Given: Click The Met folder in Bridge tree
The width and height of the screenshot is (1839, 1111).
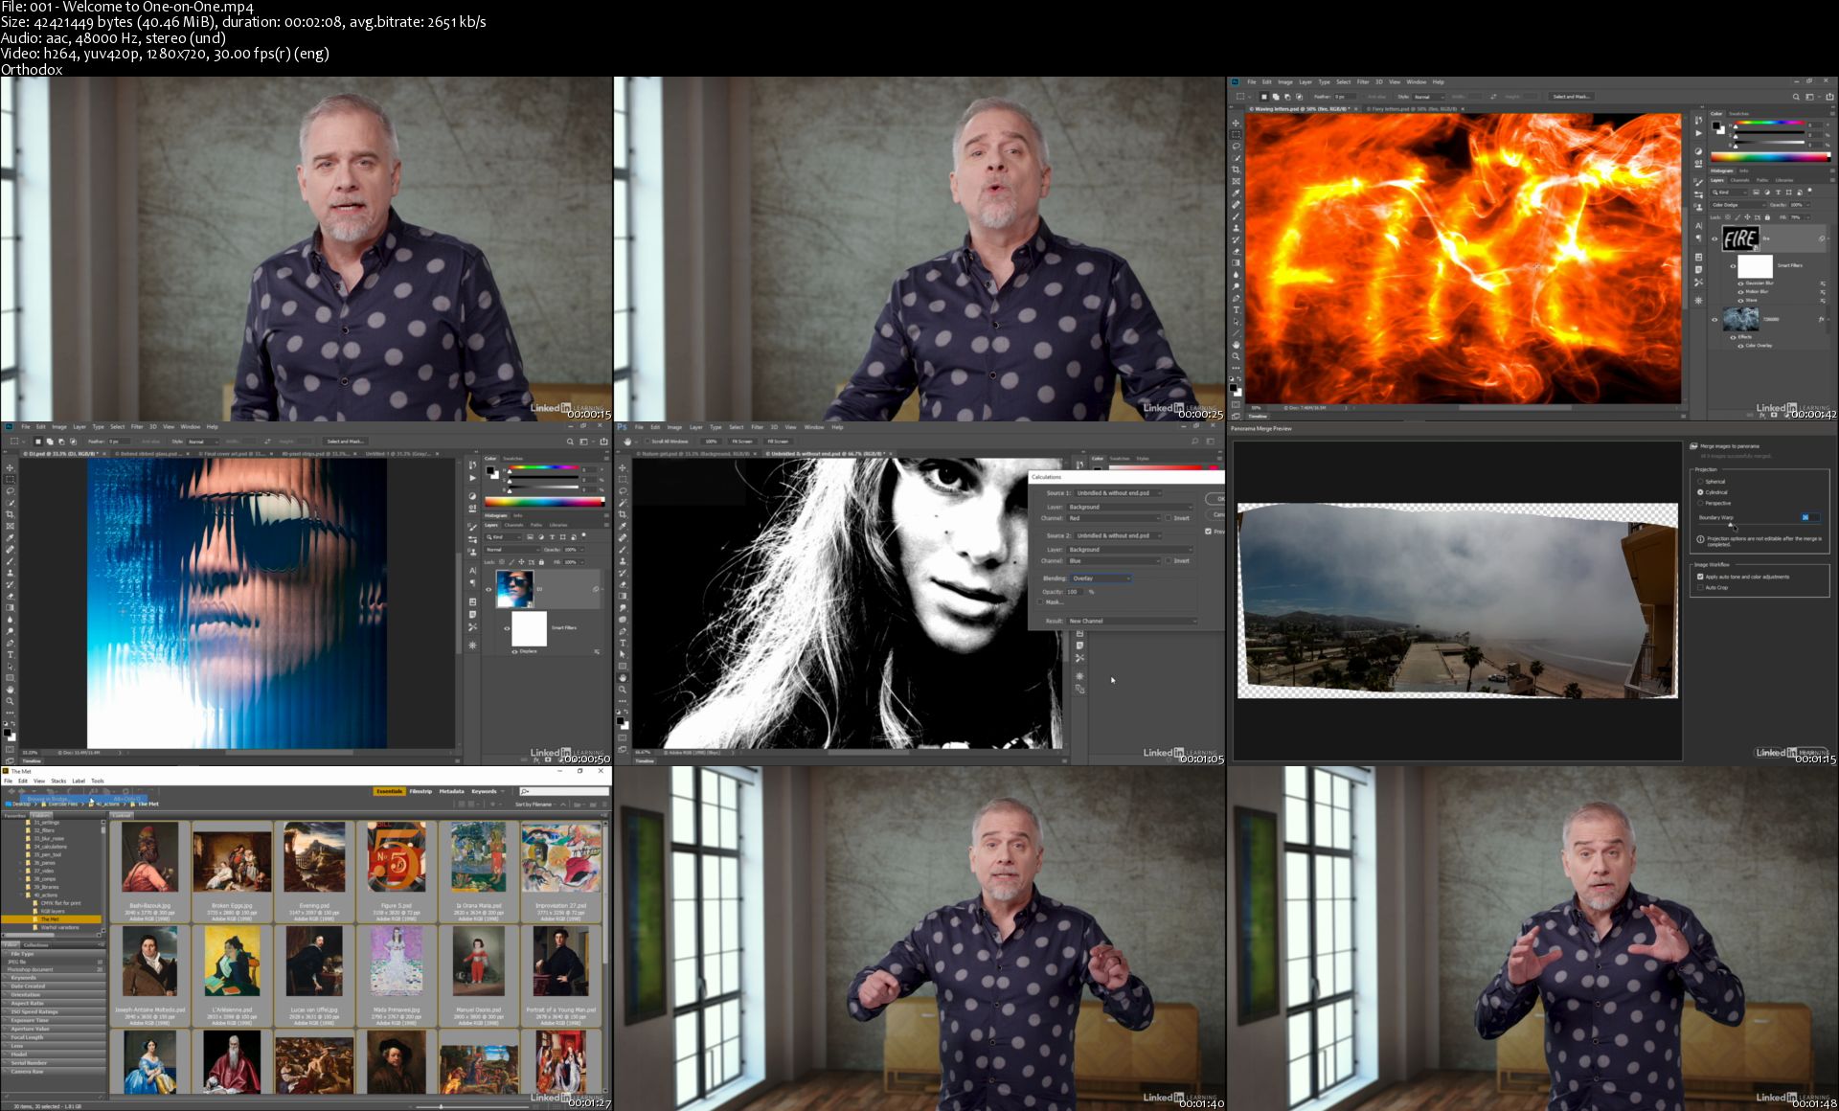Looking at the screenshot, I should point(50,919).
